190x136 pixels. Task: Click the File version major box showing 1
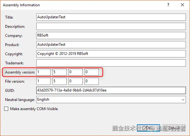tap(43, 81)
